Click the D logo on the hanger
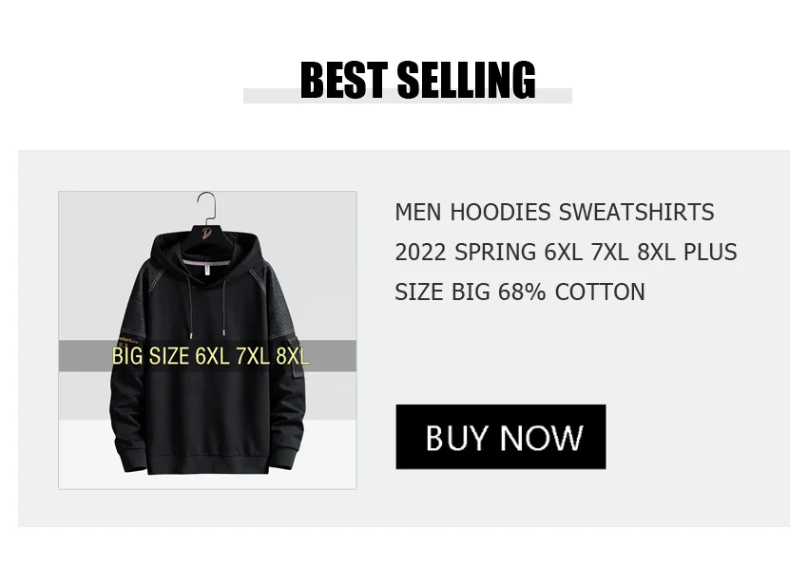The width and height of the screenshot is (808, 565). [x=206, y=233]
